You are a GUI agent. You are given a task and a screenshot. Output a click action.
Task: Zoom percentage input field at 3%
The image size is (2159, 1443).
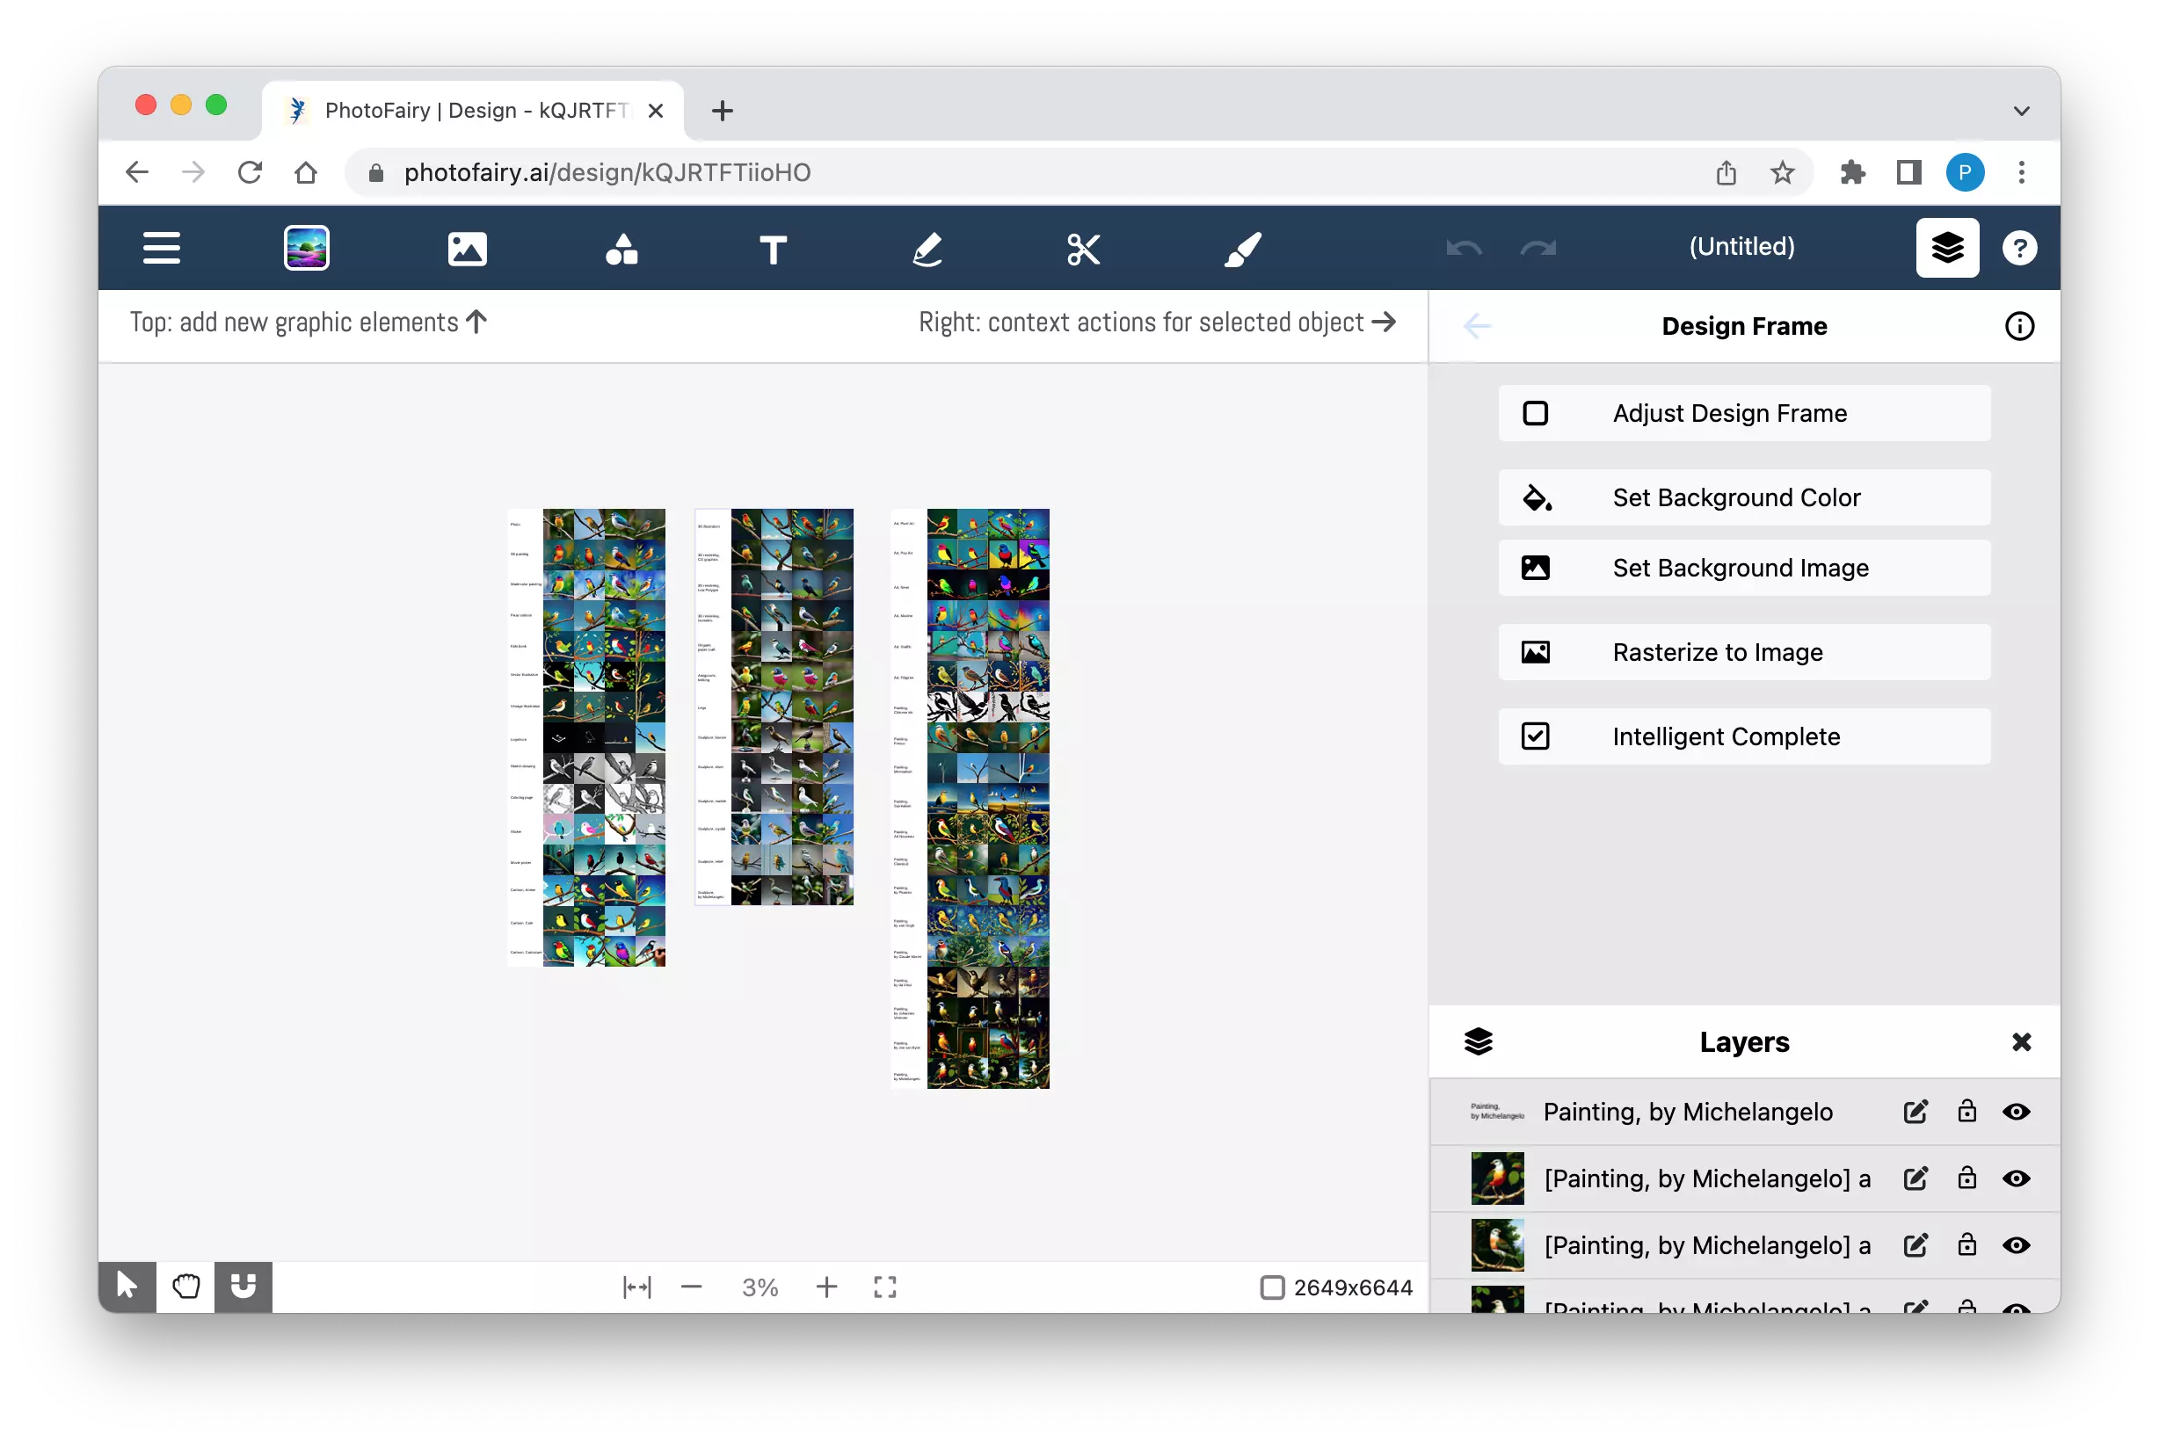coord(759,1285)
